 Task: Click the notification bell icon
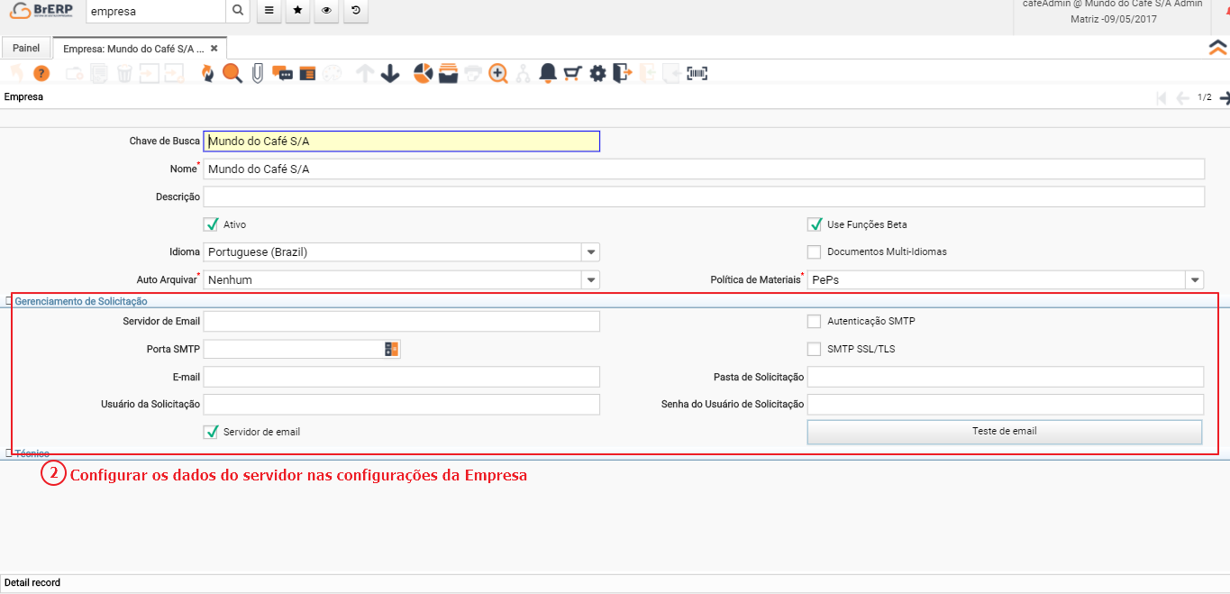coord(547,73)
